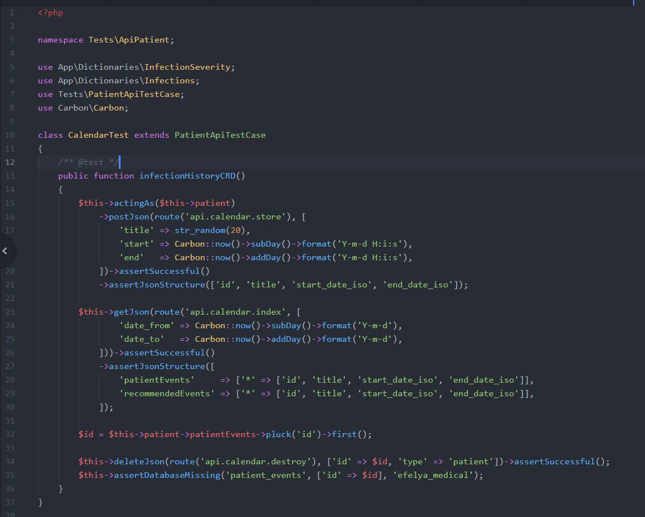Click the <?php opening tag

[x=50, y=12]
